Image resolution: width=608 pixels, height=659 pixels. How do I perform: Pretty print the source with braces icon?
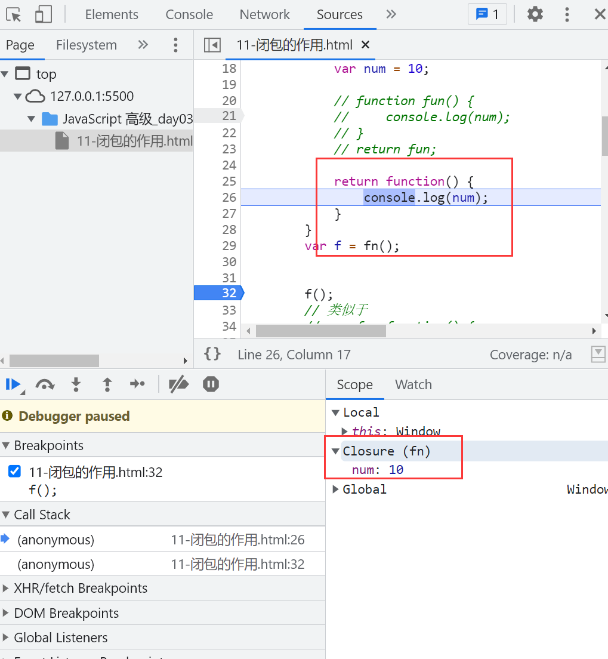click(212, 354)
